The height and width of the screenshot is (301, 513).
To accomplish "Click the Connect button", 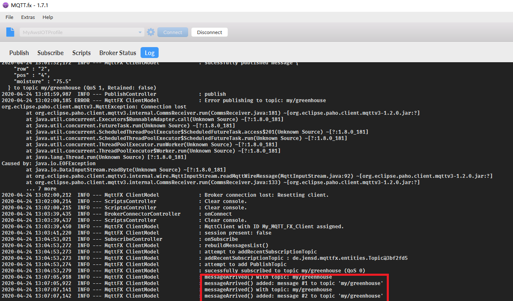I will pyautogui.click(x=173, y=32).
